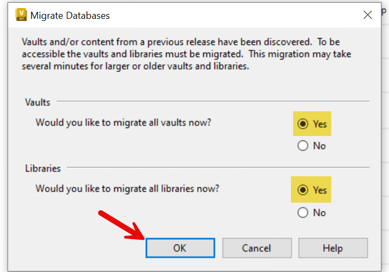The width and height of the screenshot is (389, 272).
Task: Close the Migrate Databases dialog
Action: (368, 15)
